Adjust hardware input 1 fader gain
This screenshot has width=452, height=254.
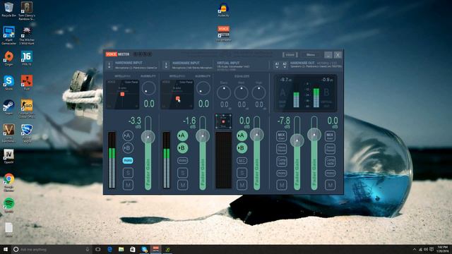148,137
